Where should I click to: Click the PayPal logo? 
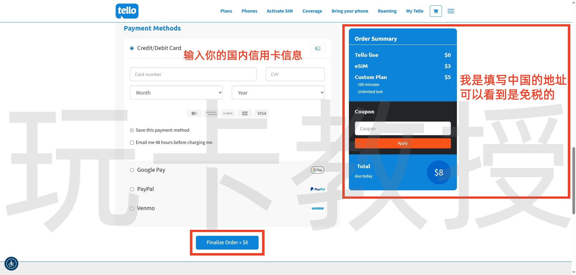tap(317, 189)
